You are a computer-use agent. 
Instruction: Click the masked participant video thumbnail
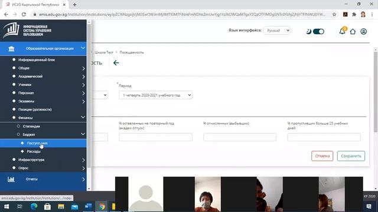[x=207, y=194]
